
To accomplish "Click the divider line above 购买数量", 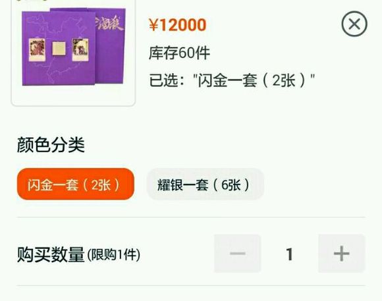I will (x=191, y=217).
